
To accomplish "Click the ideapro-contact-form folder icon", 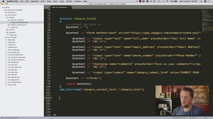I will point(9,25).
